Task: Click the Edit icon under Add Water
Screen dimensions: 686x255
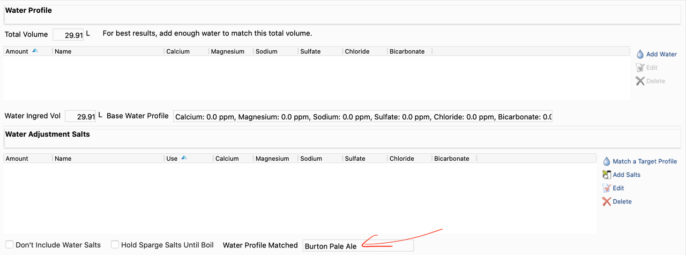Action: (x=640, y=67)
